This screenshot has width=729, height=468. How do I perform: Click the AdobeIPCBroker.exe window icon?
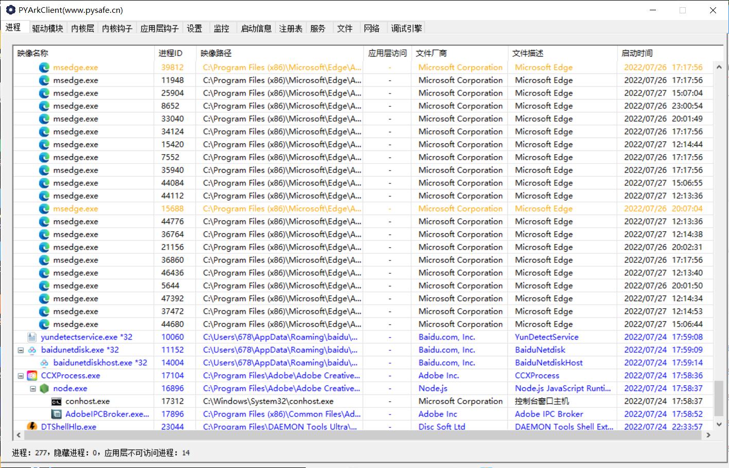tap(57, 414)
